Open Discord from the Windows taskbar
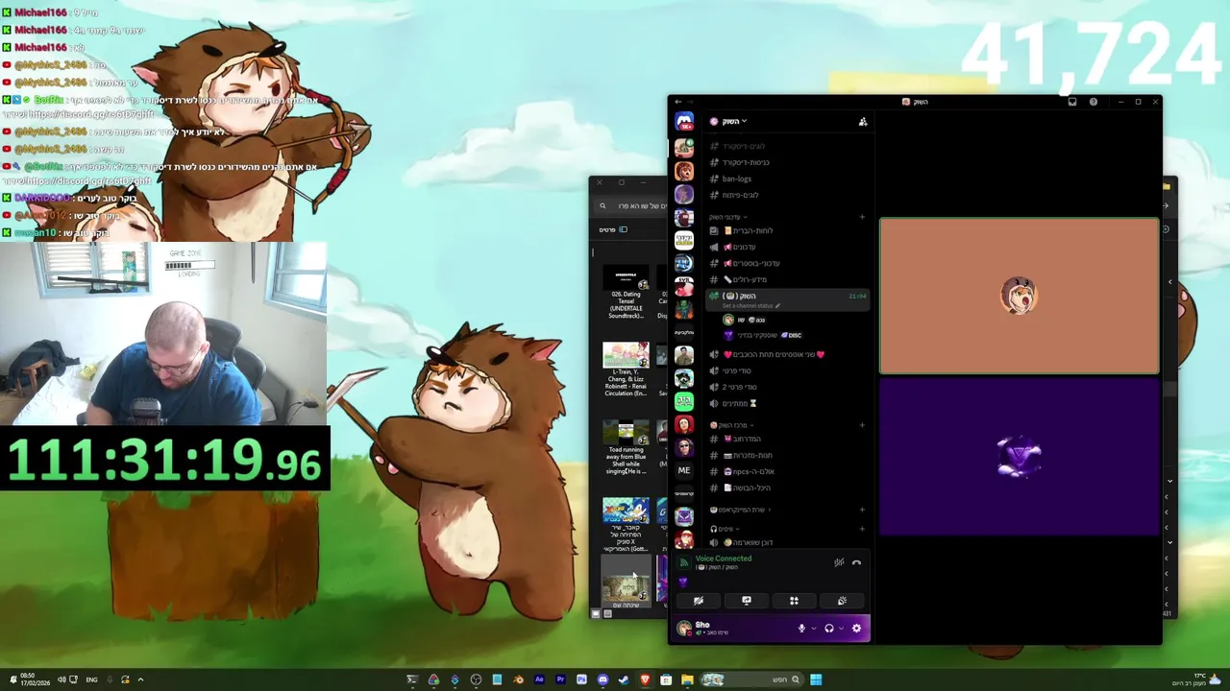This screenshot has width=1230, height=691. tap(603, 679)
